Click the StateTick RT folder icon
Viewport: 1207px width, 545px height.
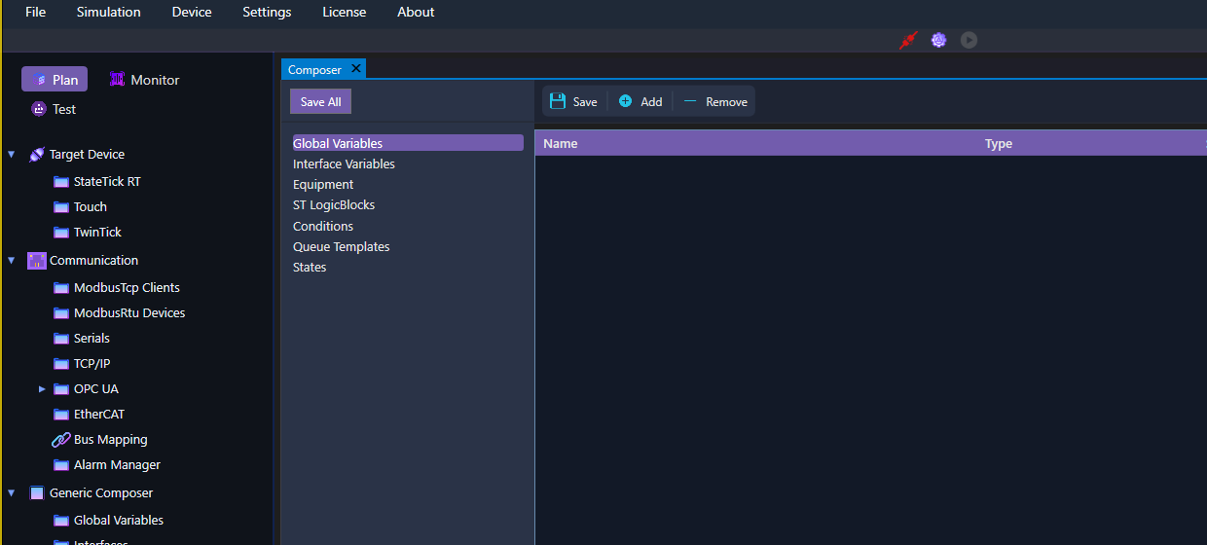coord(61,181)
